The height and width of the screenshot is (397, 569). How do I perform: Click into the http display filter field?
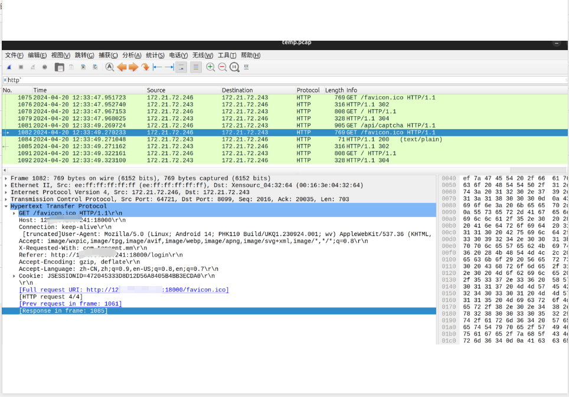click(x=285, y=80)
